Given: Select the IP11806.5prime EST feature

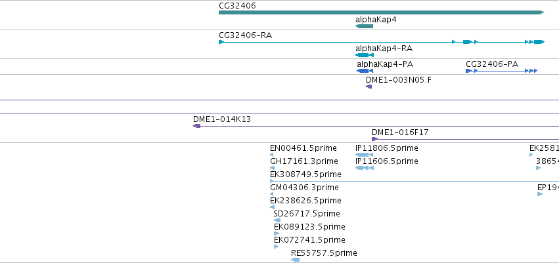Looking at the screenshot, I should click(364, 155).
